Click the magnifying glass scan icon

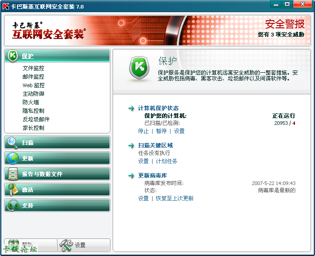(12, 142)
